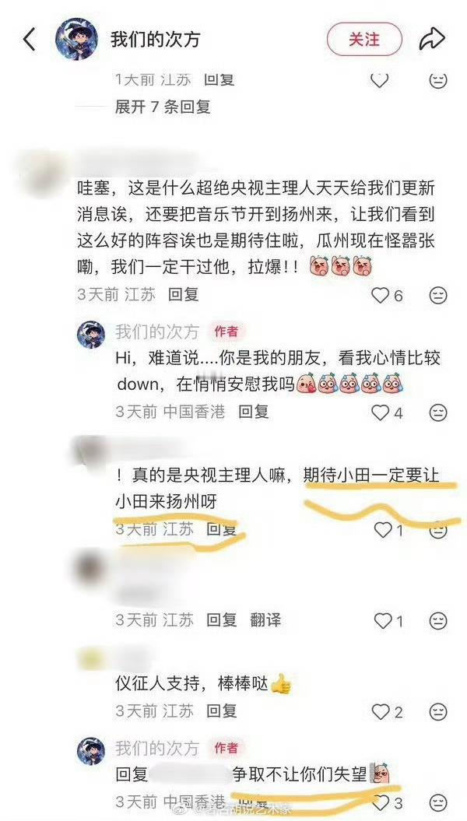Open the author's avatar beside the 'Hi，难道说' reply
The image size is (467, 821).
click(91, 335)
